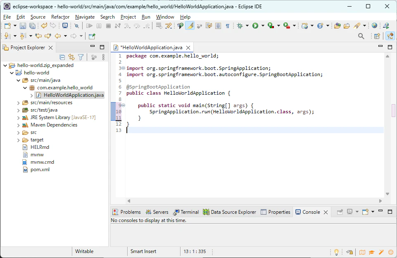Close the HelloWorldApplication.java editor tab
The width and height of the screenshot is (397, 258).
188,48
